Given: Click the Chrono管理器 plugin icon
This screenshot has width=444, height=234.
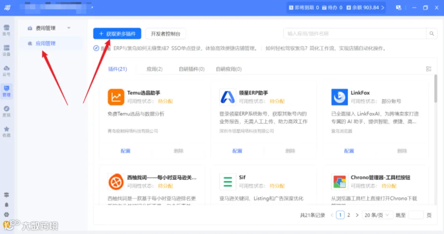Looking at the screenshot, I should click(x=339, y=182).
